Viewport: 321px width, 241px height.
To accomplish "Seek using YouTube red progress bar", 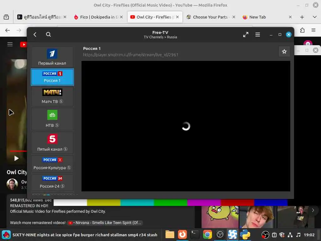I will [x=18, y=151].
